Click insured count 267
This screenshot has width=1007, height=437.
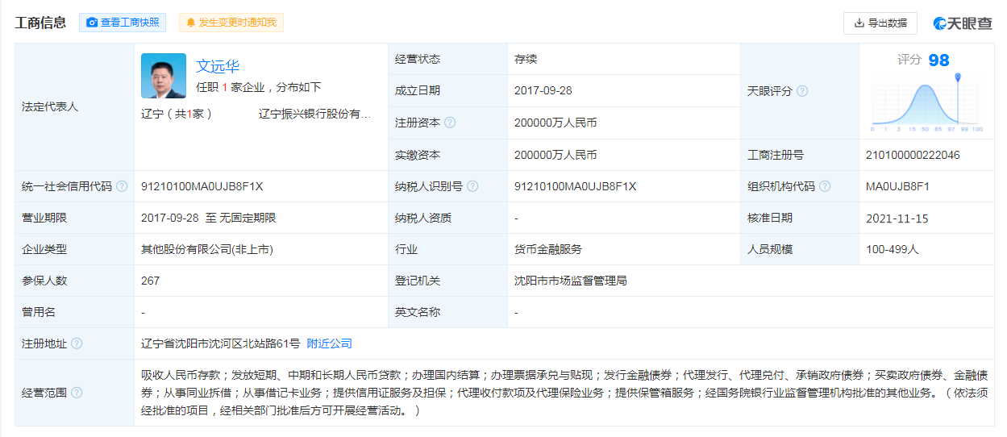tap(151, 281)
